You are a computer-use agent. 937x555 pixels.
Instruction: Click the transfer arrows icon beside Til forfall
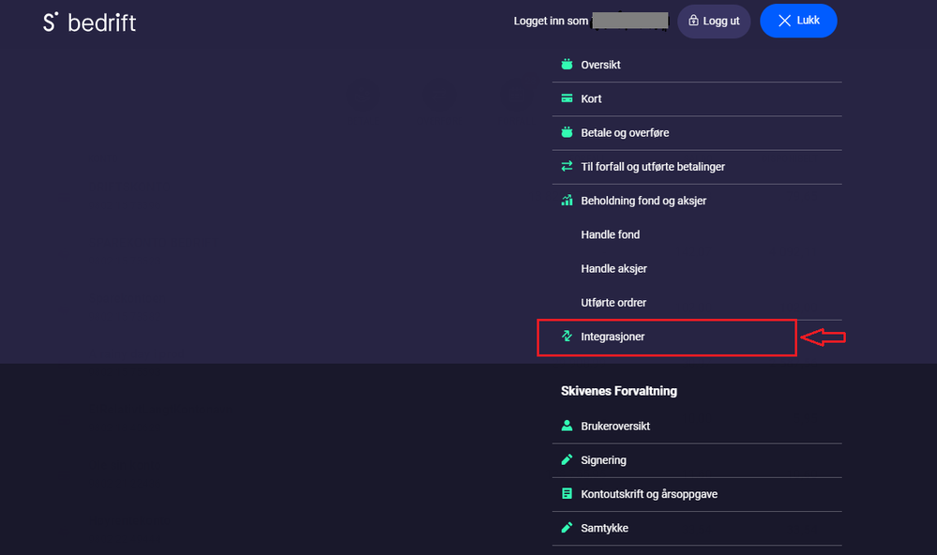567,167
